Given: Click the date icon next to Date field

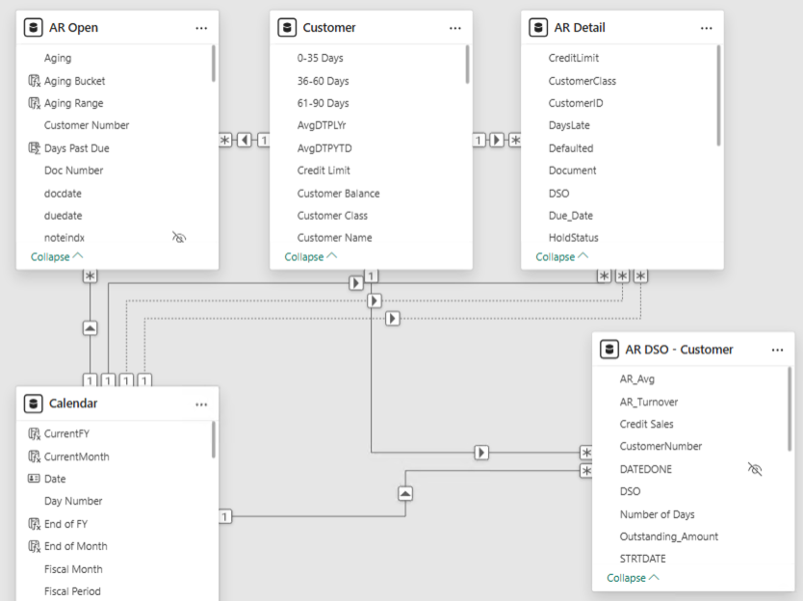Looking at the screenshot, I should 34,479.
